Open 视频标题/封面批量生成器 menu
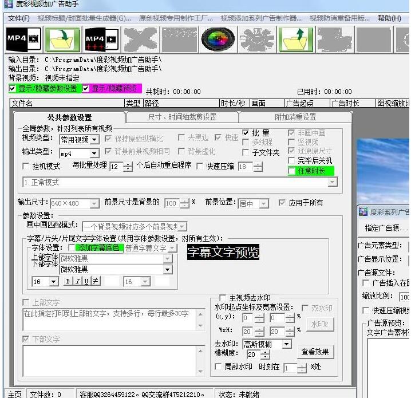The height and width of the screenshot is (398, 411). coord(84,18)
